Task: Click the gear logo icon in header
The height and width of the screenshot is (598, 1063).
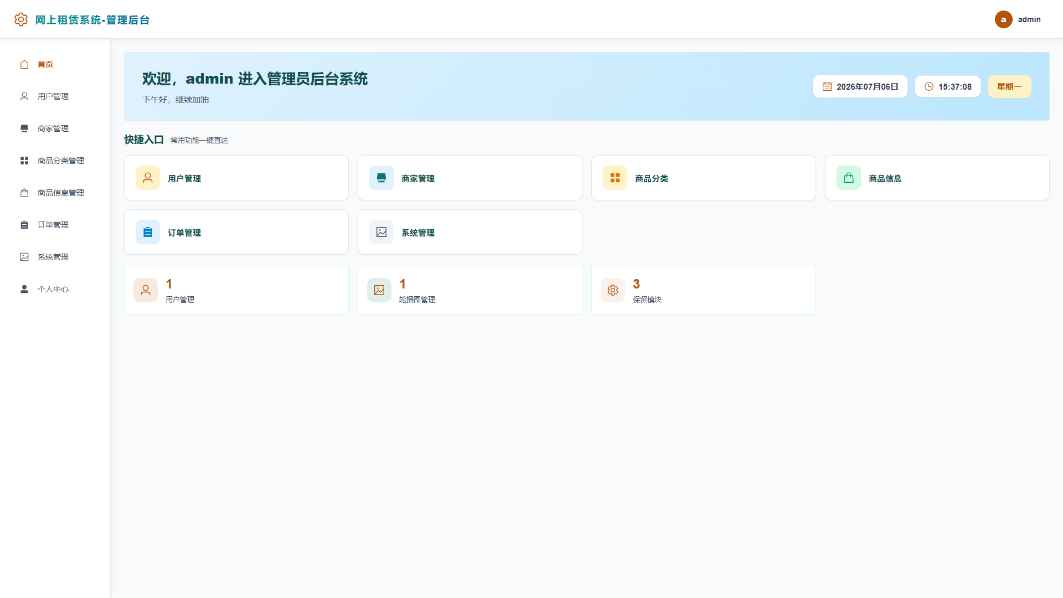Action: click(x=21, y=19)
